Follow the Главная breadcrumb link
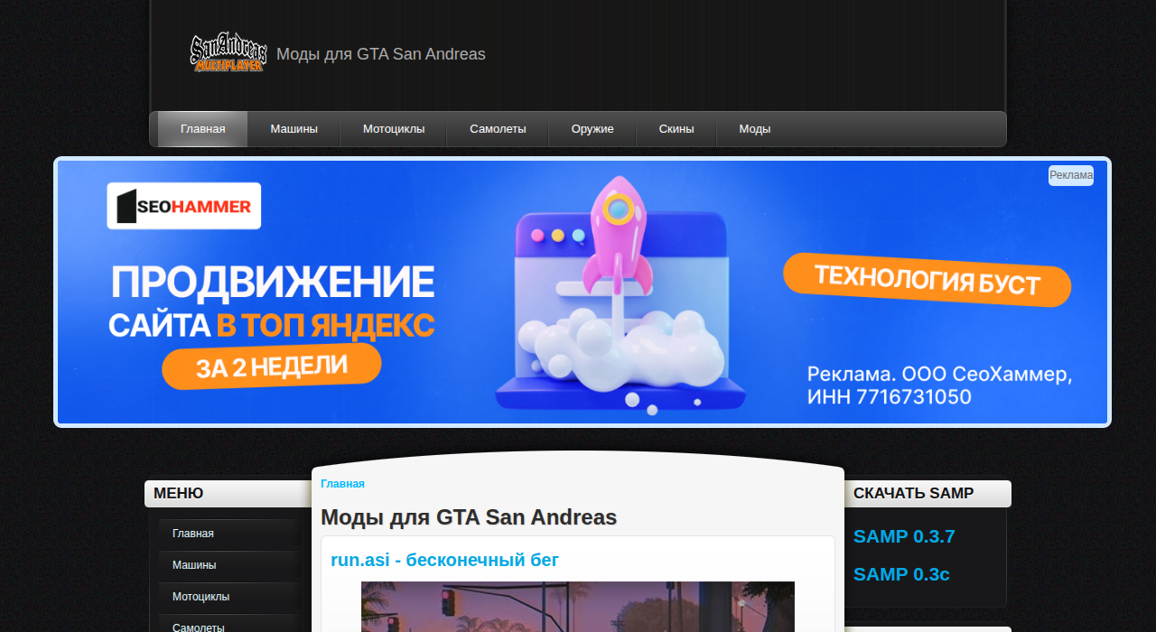The height and width of the screenshot is (632, 1156). (342, 484)
